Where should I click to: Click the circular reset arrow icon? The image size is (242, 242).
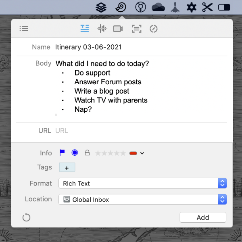(x=26, y=217)
